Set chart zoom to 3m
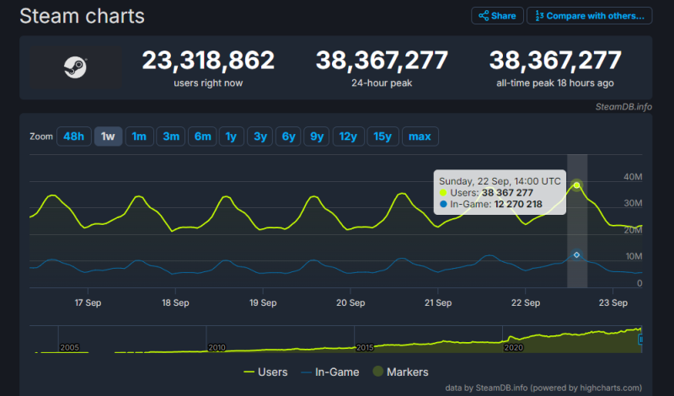This screenshot has width=674, height=396. [x=171, y=136]
